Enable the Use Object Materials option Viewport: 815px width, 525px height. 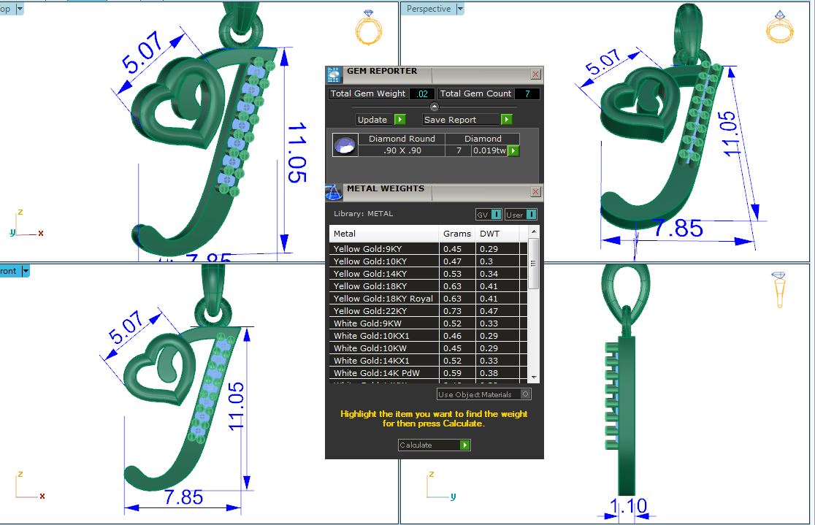(526, 394)
